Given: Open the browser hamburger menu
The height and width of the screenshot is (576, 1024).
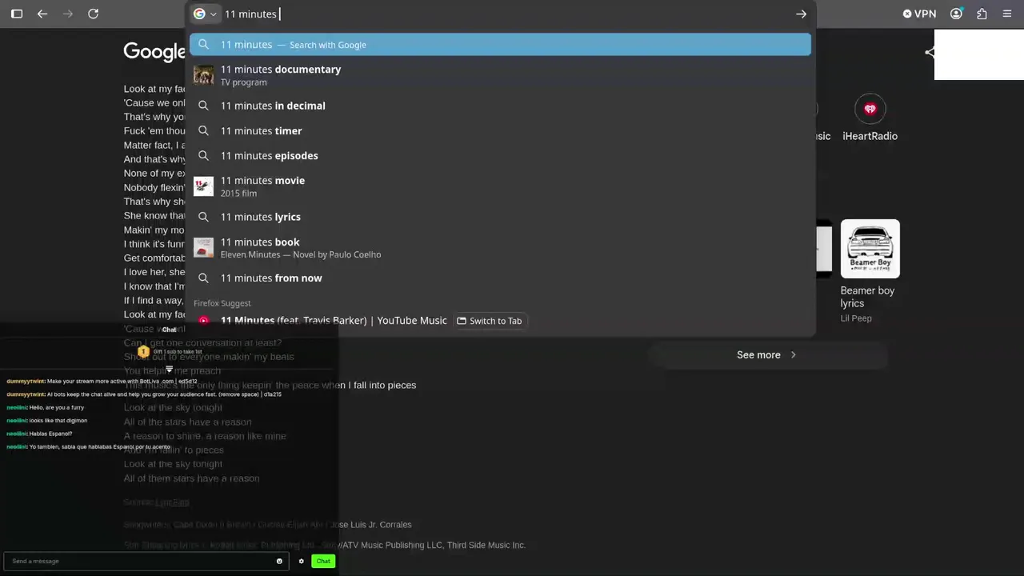Looking at the screenshot, I should click(x=1007, y=14).
